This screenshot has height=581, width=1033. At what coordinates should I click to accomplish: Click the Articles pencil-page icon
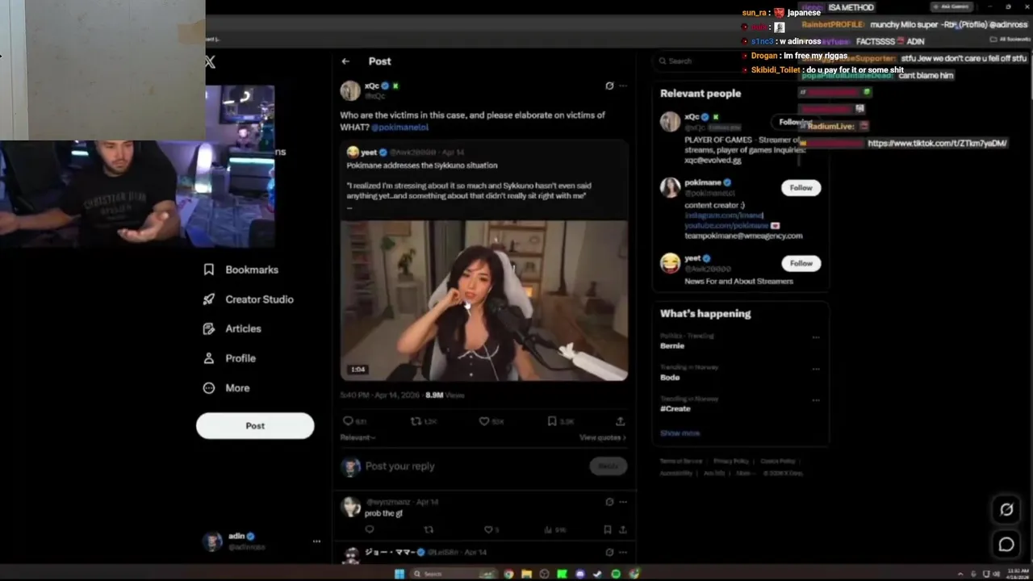[x=209, y=328]
